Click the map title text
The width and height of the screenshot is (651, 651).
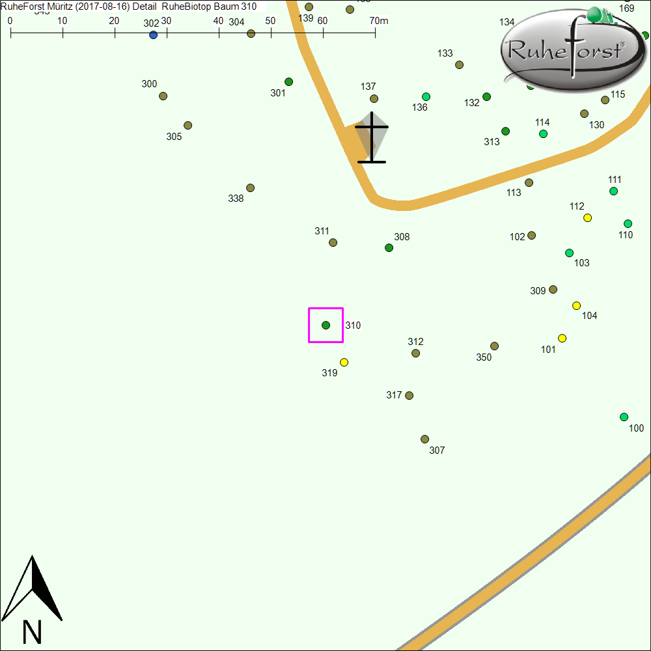130,7
